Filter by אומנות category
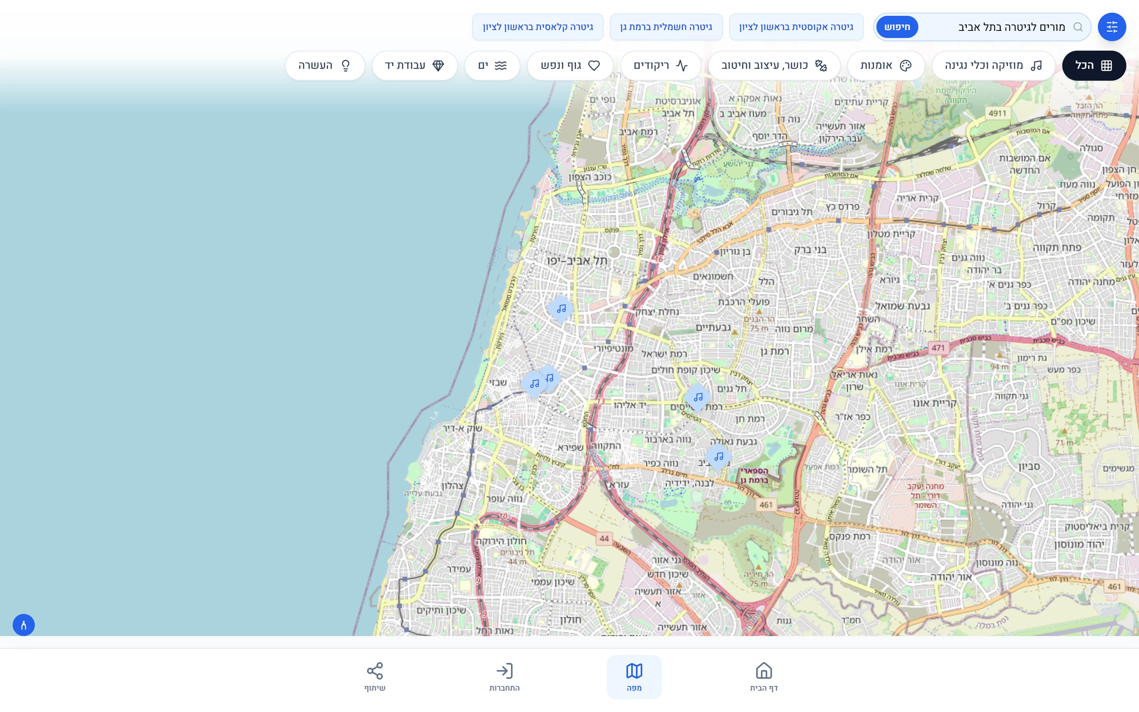 (x=886, y=65)
